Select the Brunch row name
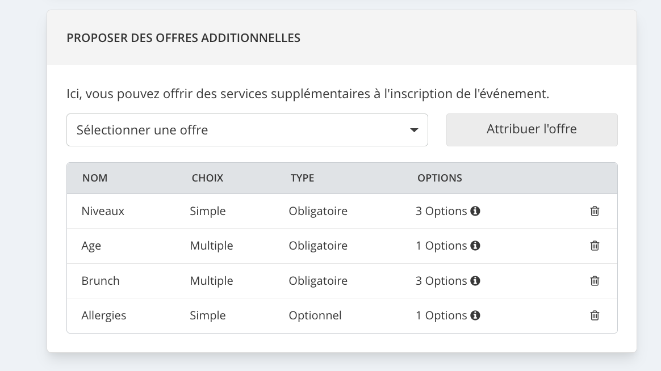Image resolution: width=661 pixels, height=371 pixels. (x=101, y=281)
